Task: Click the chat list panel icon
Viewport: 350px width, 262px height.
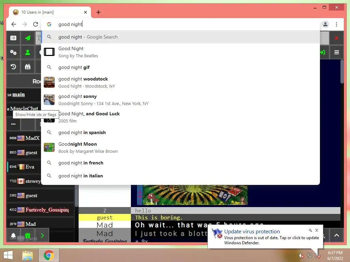Action: (x=13, y=38)
